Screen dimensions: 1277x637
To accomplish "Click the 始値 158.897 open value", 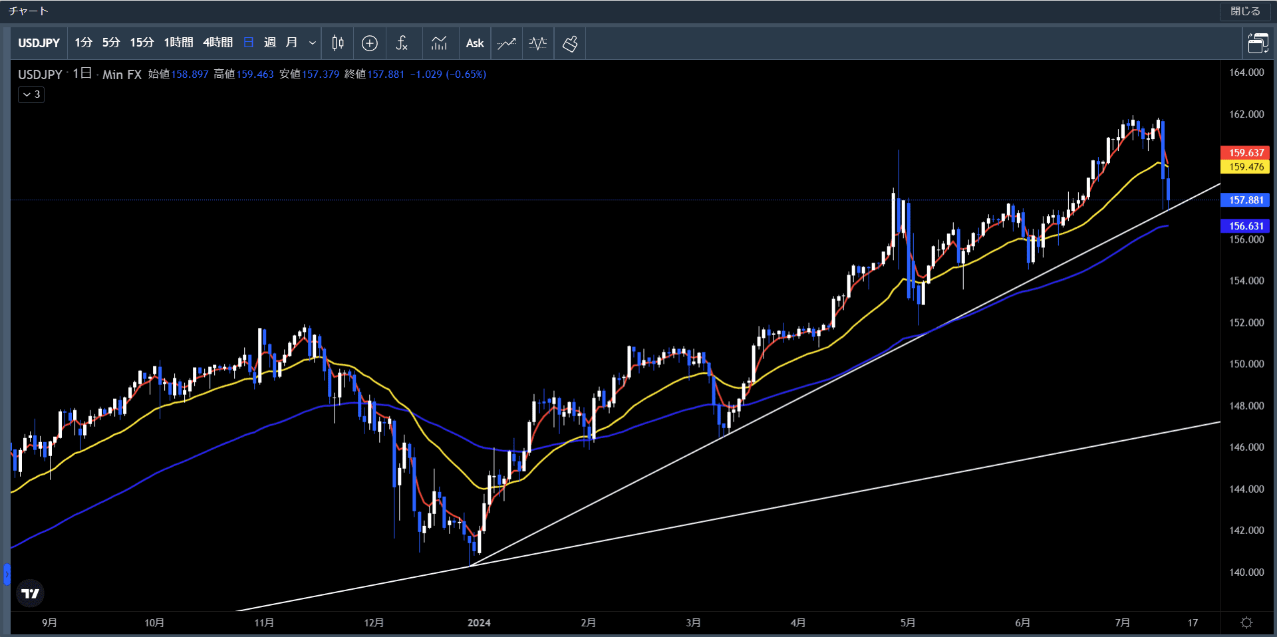I will [178, 74].
